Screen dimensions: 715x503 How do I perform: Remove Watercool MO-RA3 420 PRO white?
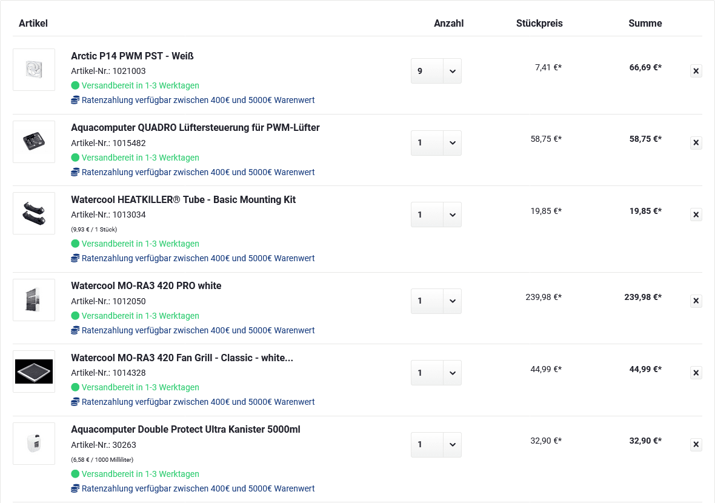click(696, 301)
